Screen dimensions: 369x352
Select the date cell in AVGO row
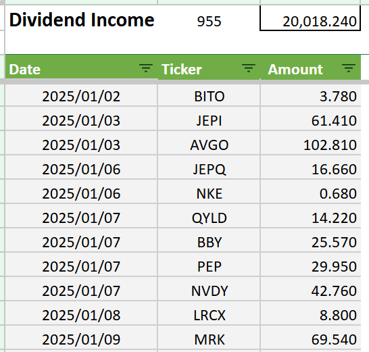pyautogui.click(x=81, y=143)
